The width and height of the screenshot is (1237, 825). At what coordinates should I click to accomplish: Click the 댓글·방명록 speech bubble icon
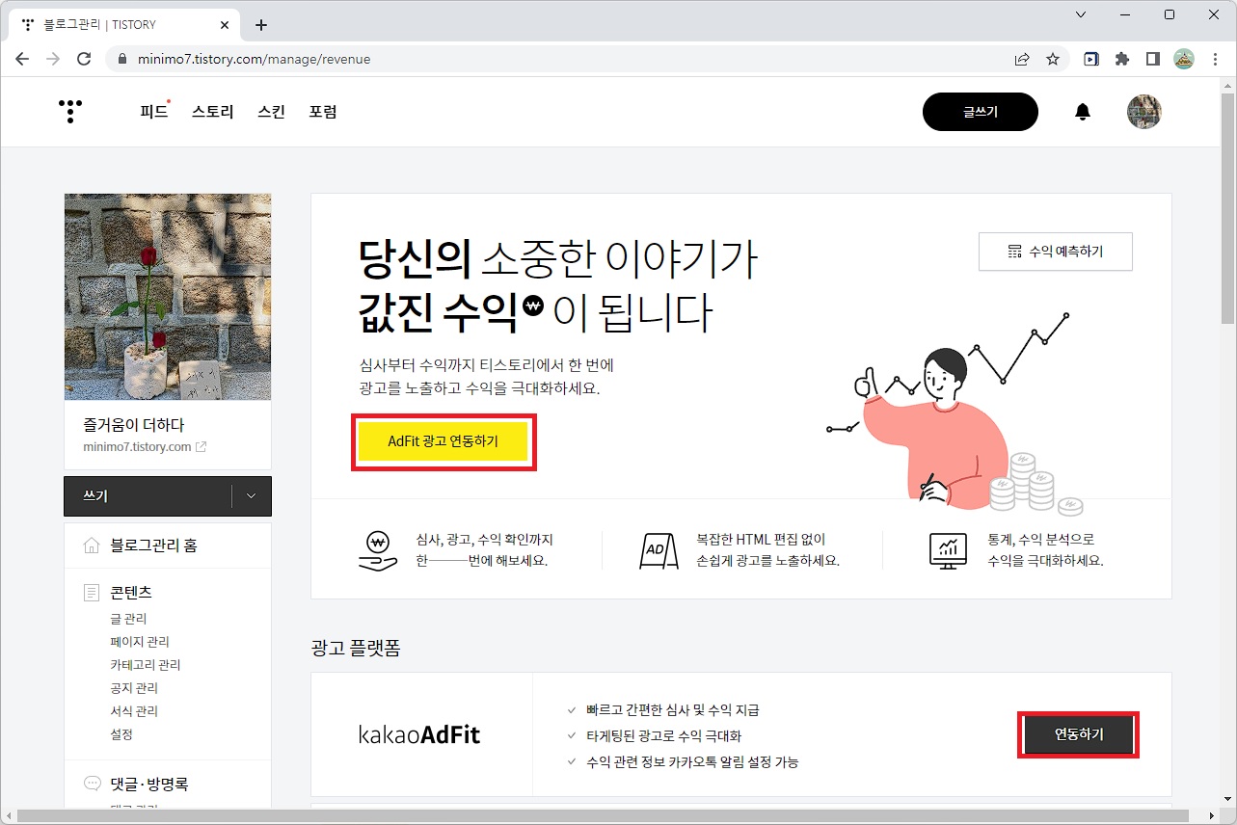click(x=92, y=784)
